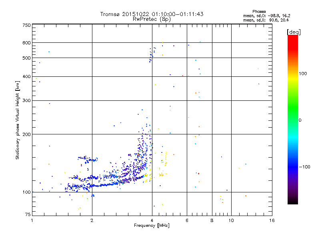Click the Phases statistics header text
Screen dimensions: 320x240
pyautogui.click(x=259, y=12)
